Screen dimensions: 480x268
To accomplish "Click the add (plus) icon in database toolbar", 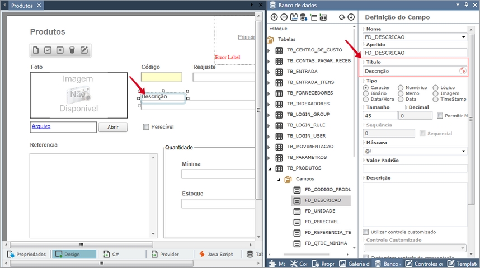I will point(274,17).
